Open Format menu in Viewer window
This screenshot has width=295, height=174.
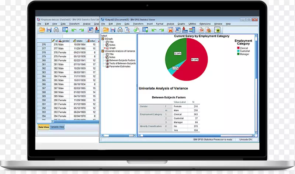160,24
